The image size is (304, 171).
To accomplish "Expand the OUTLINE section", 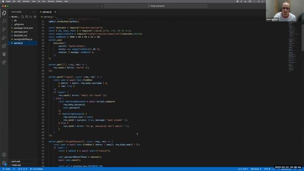I will pyautogui.click(x=16, y=161).
